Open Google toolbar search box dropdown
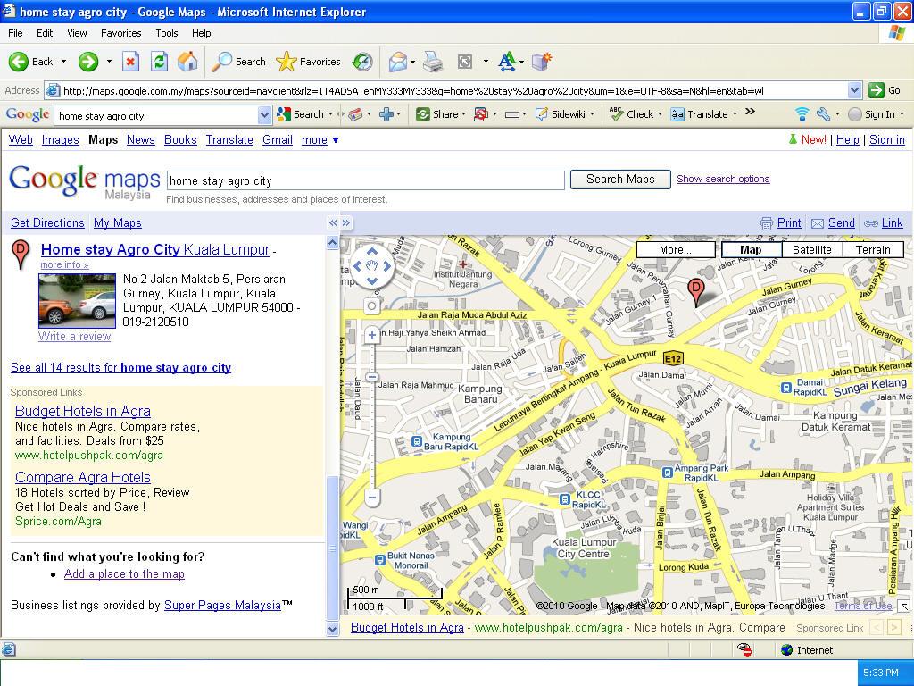This screenshot has width=914, height=686. (264, 115)
